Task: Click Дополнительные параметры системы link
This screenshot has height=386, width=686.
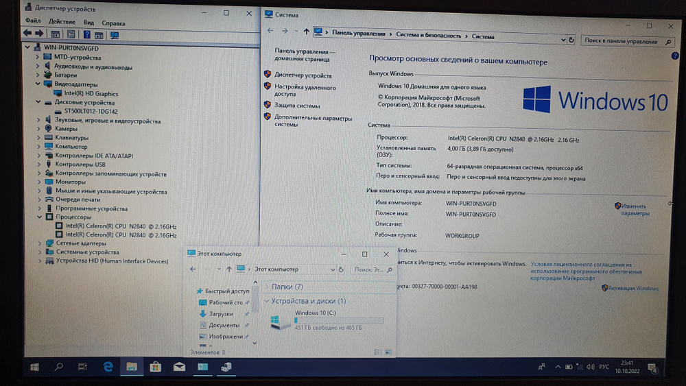Action: [313, 121]
